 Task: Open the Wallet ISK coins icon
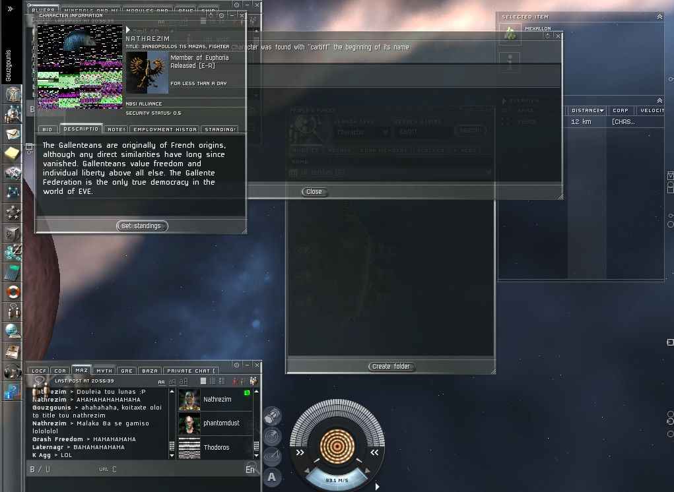tap(13, 253)
